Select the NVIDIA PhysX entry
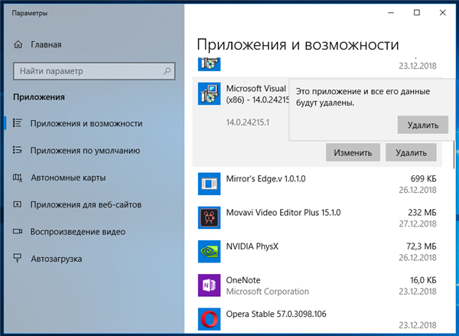This screenshot has height=336, width=459. point(317,251)
